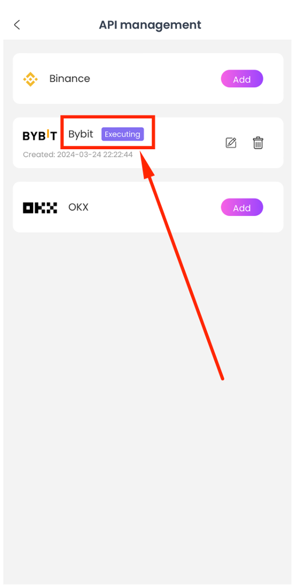This screenshot has width=292, height=585.
Task: Tap the Bybit logo
Action: (x=40, y=136)
